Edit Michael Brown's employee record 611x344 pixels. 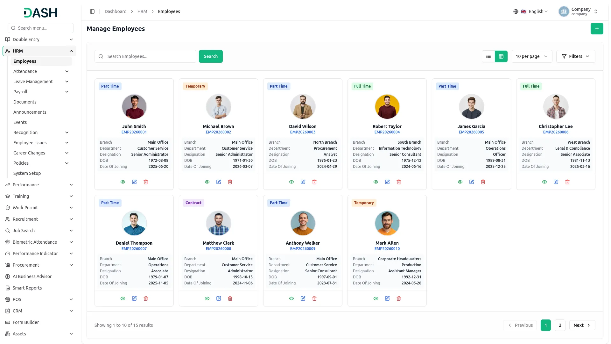219,182
